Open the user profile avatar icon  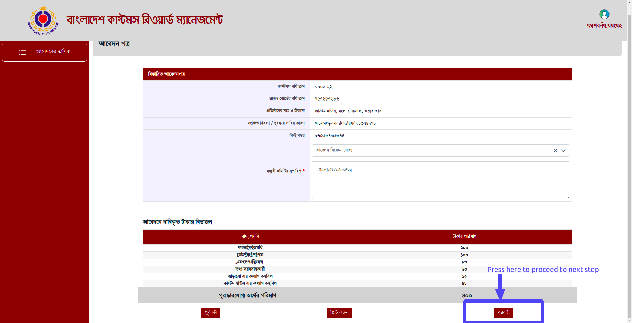[x=604, y=14]
